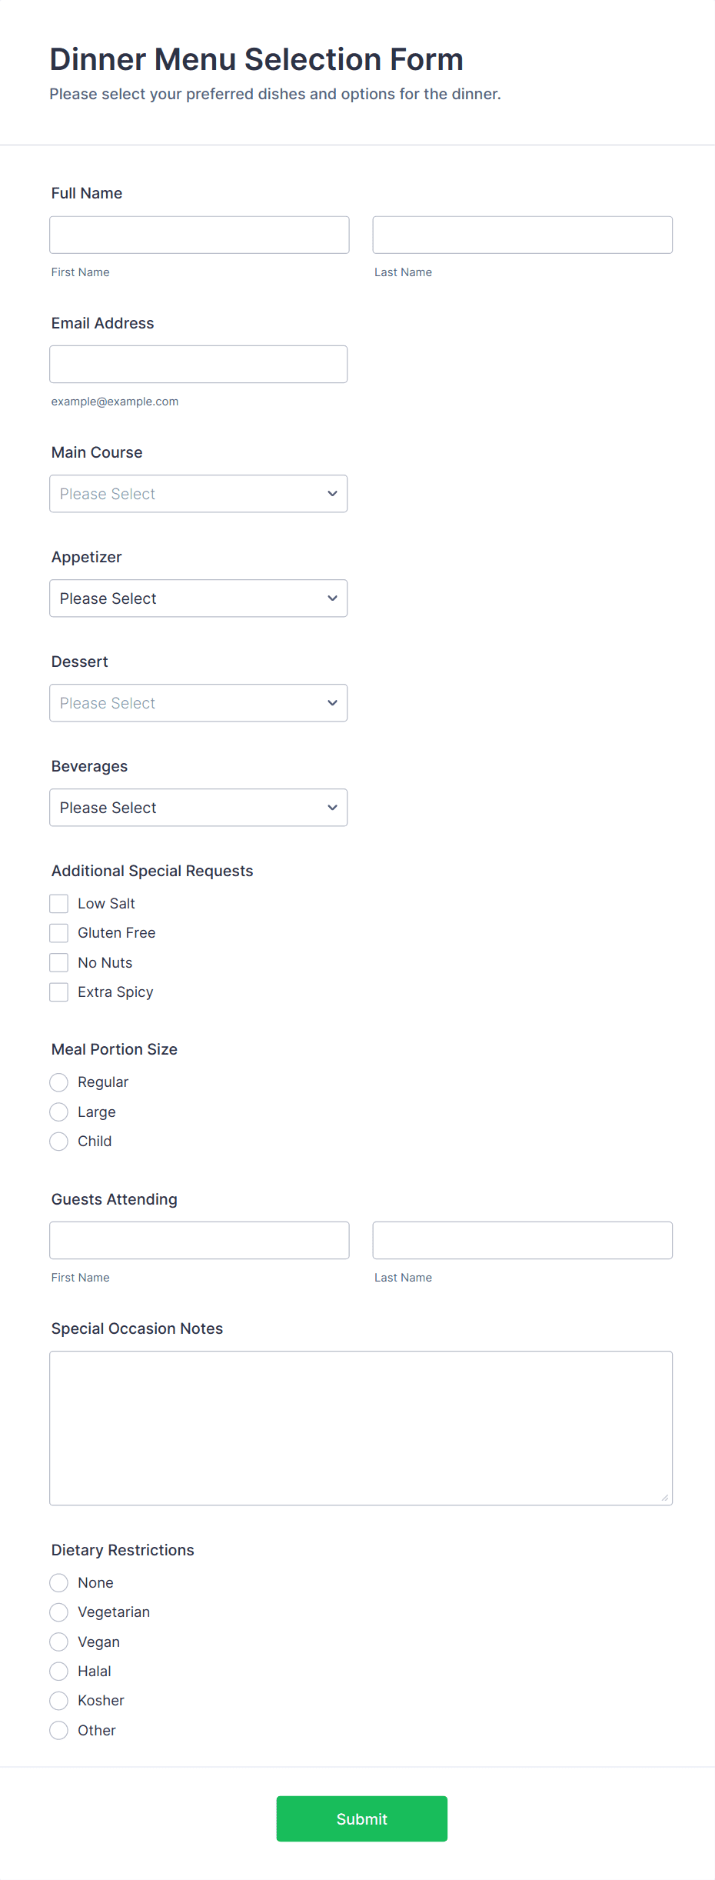
Task: Enable the Low Salt checkbox
Action: 59,904
